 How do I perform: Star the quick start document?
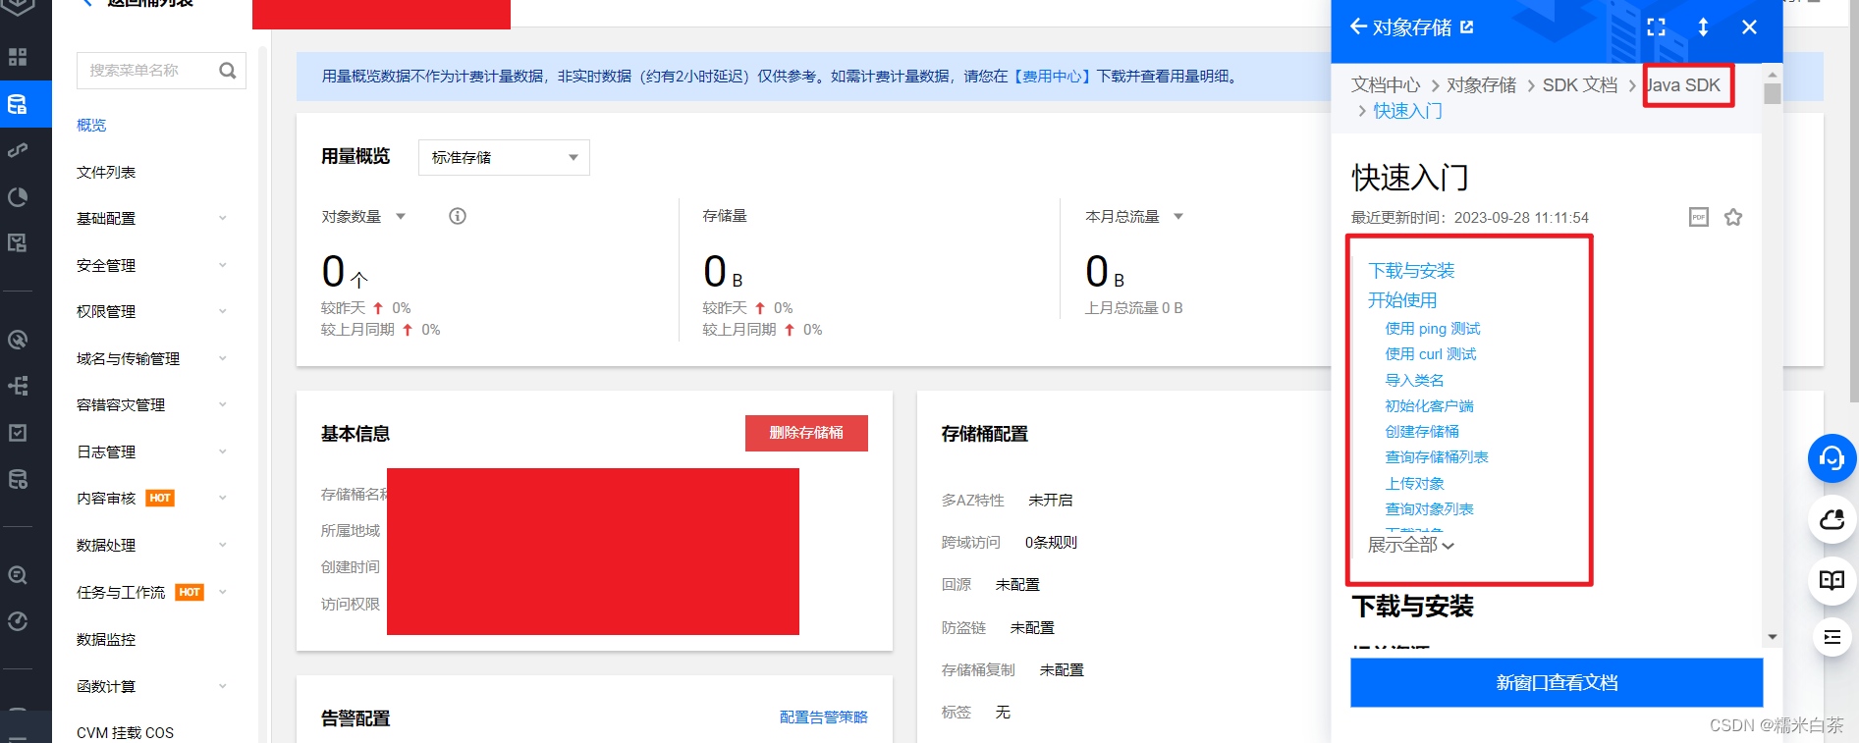click(1733, 217)
